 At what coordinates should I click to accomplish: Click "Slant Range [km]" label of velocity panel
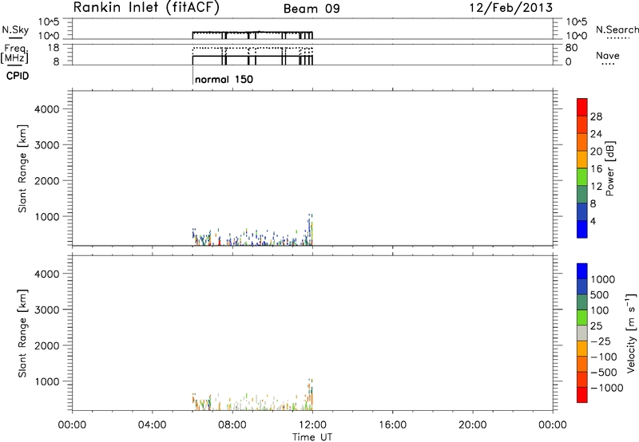(22, 333)
